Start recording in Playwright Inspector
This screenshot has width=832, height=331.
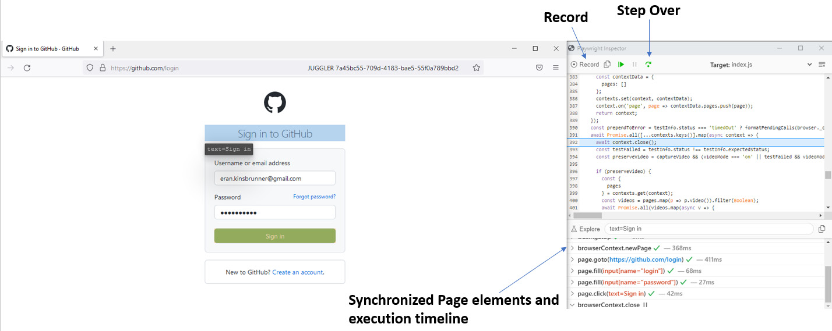point(585,65)
